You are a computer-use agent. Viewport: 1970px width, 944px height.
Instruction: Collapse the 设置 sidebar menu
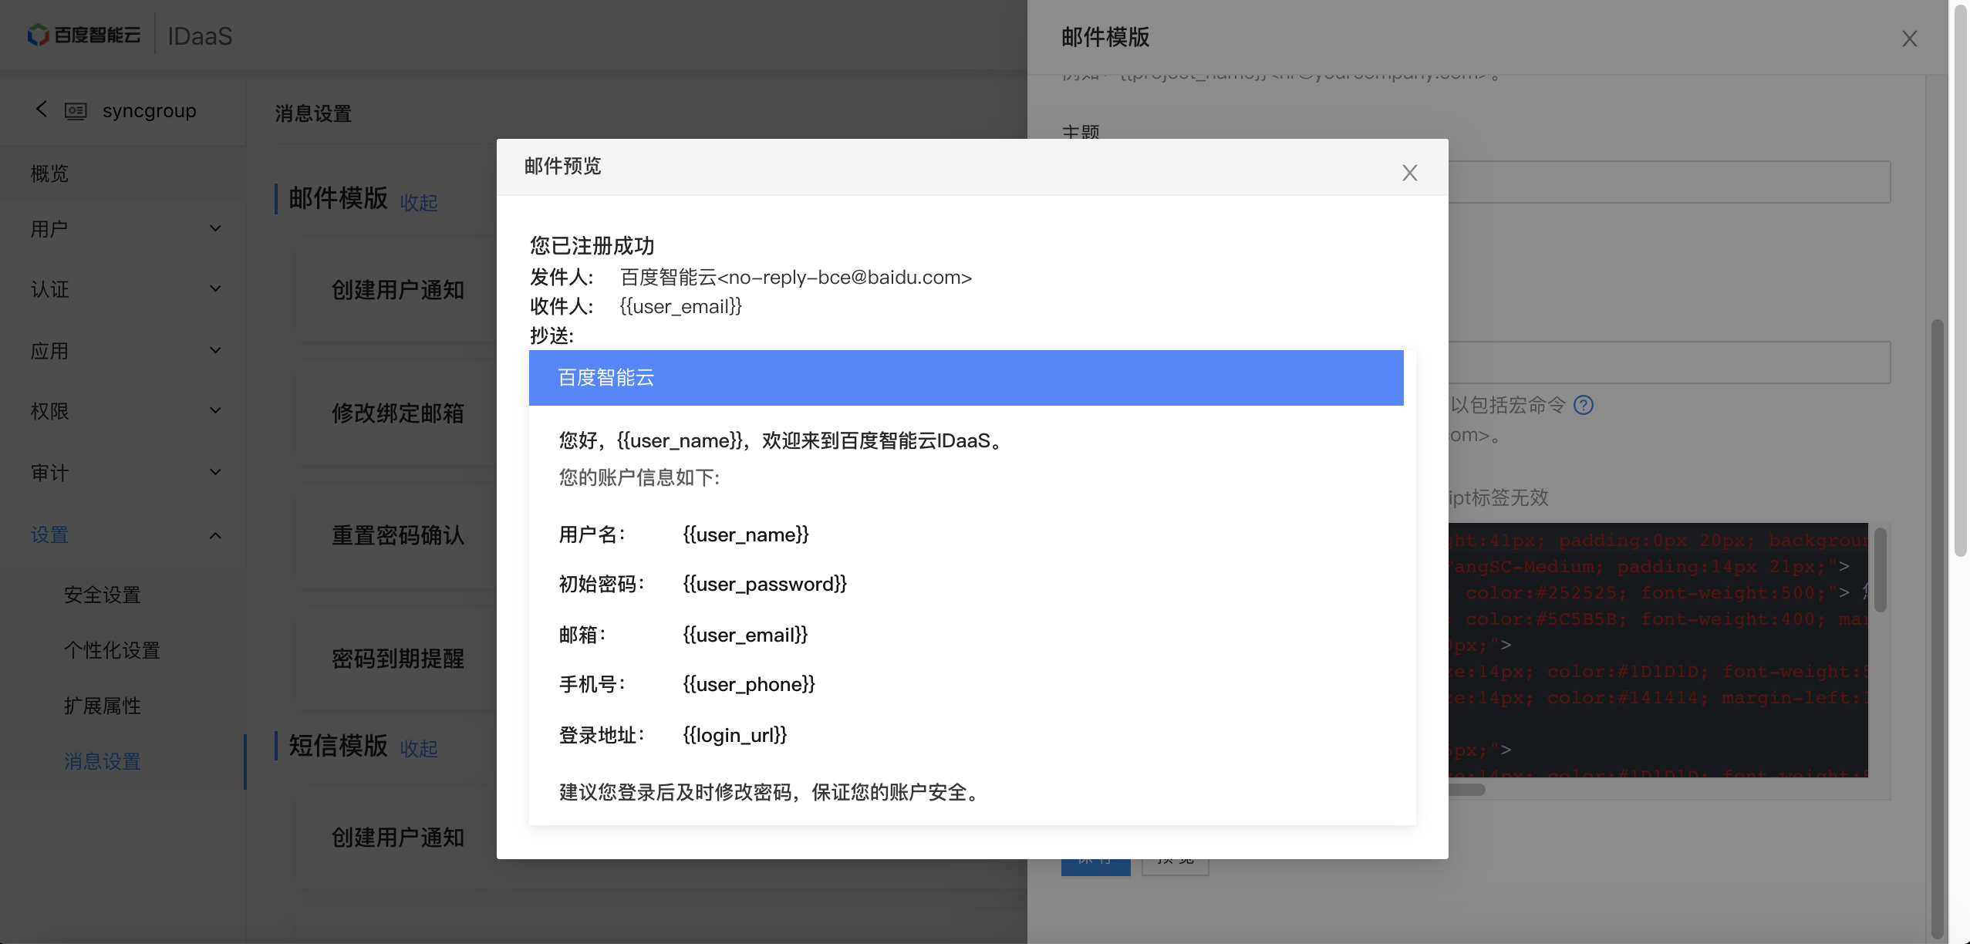tap(123, 534)
